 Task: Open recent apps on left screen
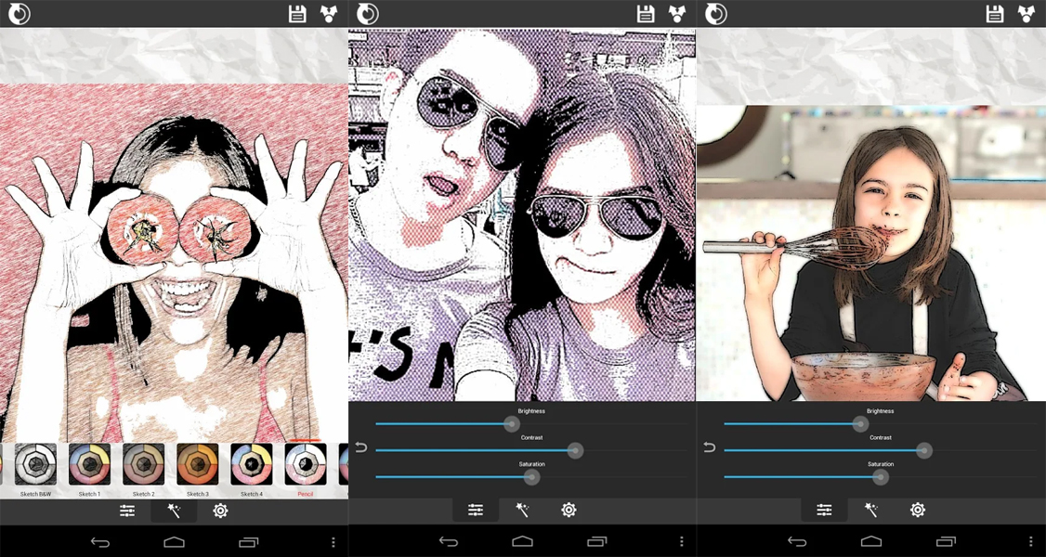[x=249, y=541]
